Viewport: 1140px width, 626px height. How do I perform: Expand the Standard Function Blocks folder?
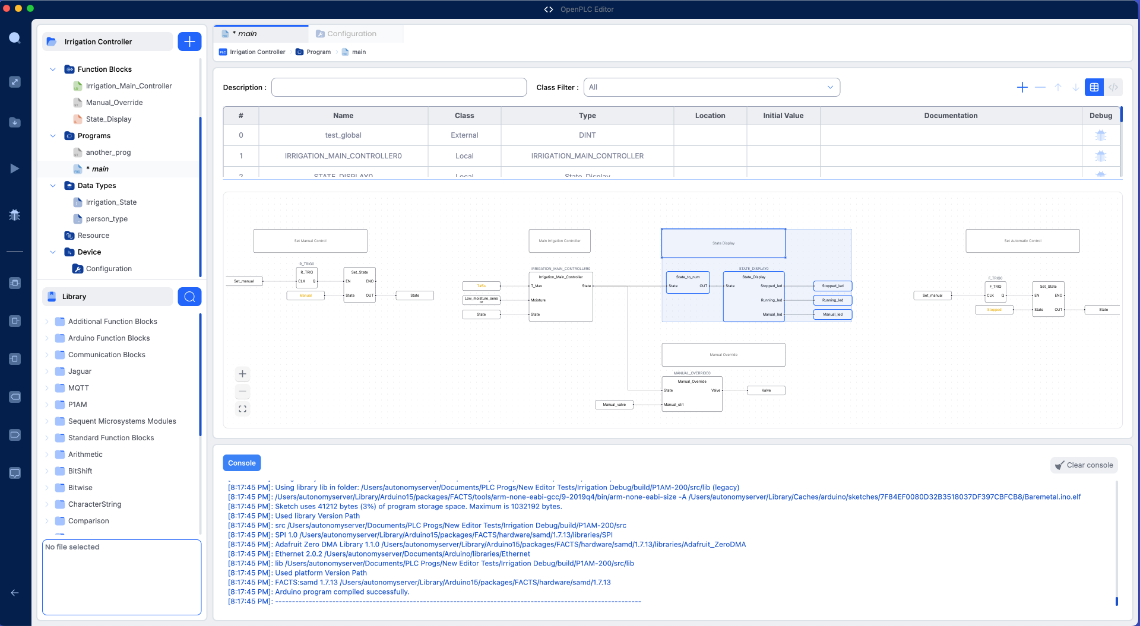coord(47,438)
